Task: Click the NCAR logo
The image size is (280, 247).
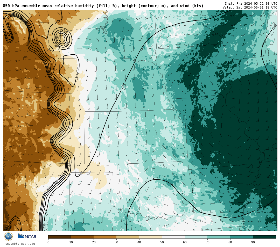Action: pyautogui.click(x=27, y=236)
